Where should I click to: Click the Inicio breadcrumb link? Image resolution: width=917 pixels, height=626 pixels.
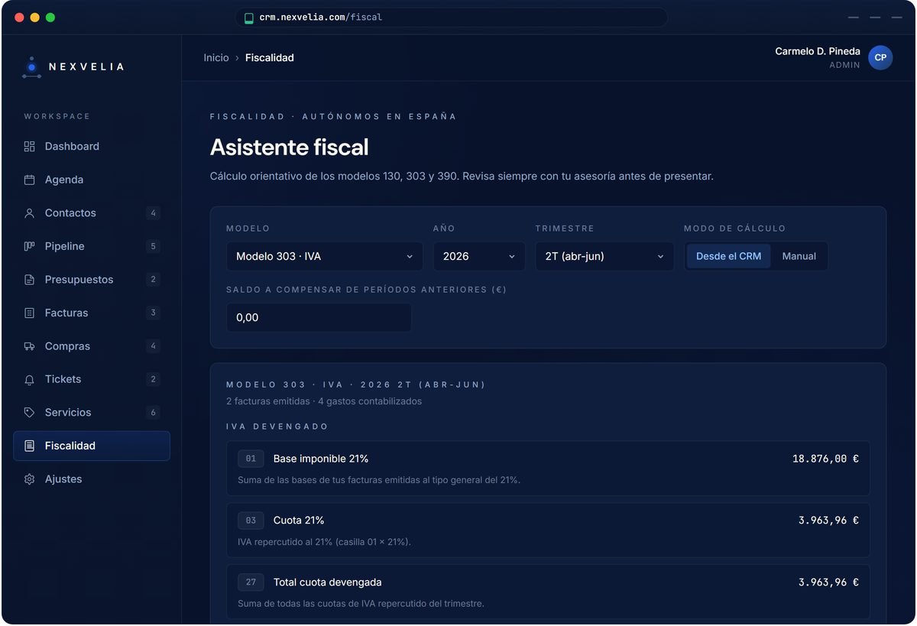coord(216,57)
